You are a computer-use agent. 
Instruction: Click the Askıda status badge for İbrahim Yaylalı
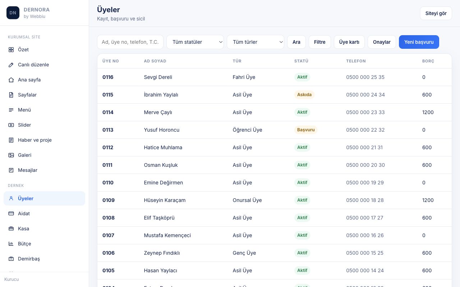(x=304, y=95)
